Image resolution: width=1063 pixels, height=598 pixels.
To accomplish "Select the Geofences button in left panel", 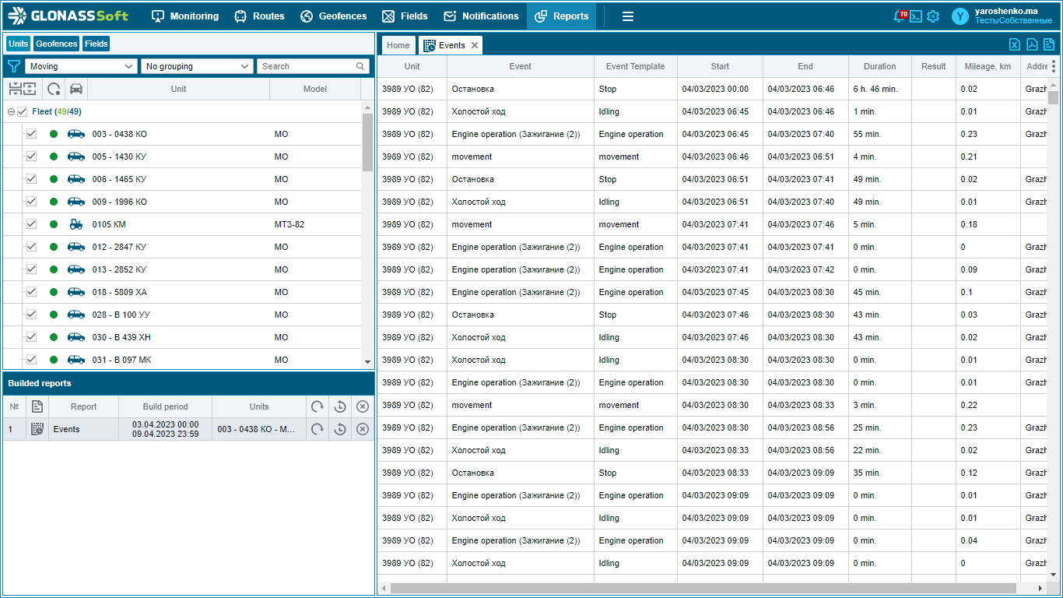I will 57,44.
